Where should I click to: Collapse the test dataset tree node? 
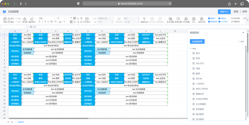point(191,48)
